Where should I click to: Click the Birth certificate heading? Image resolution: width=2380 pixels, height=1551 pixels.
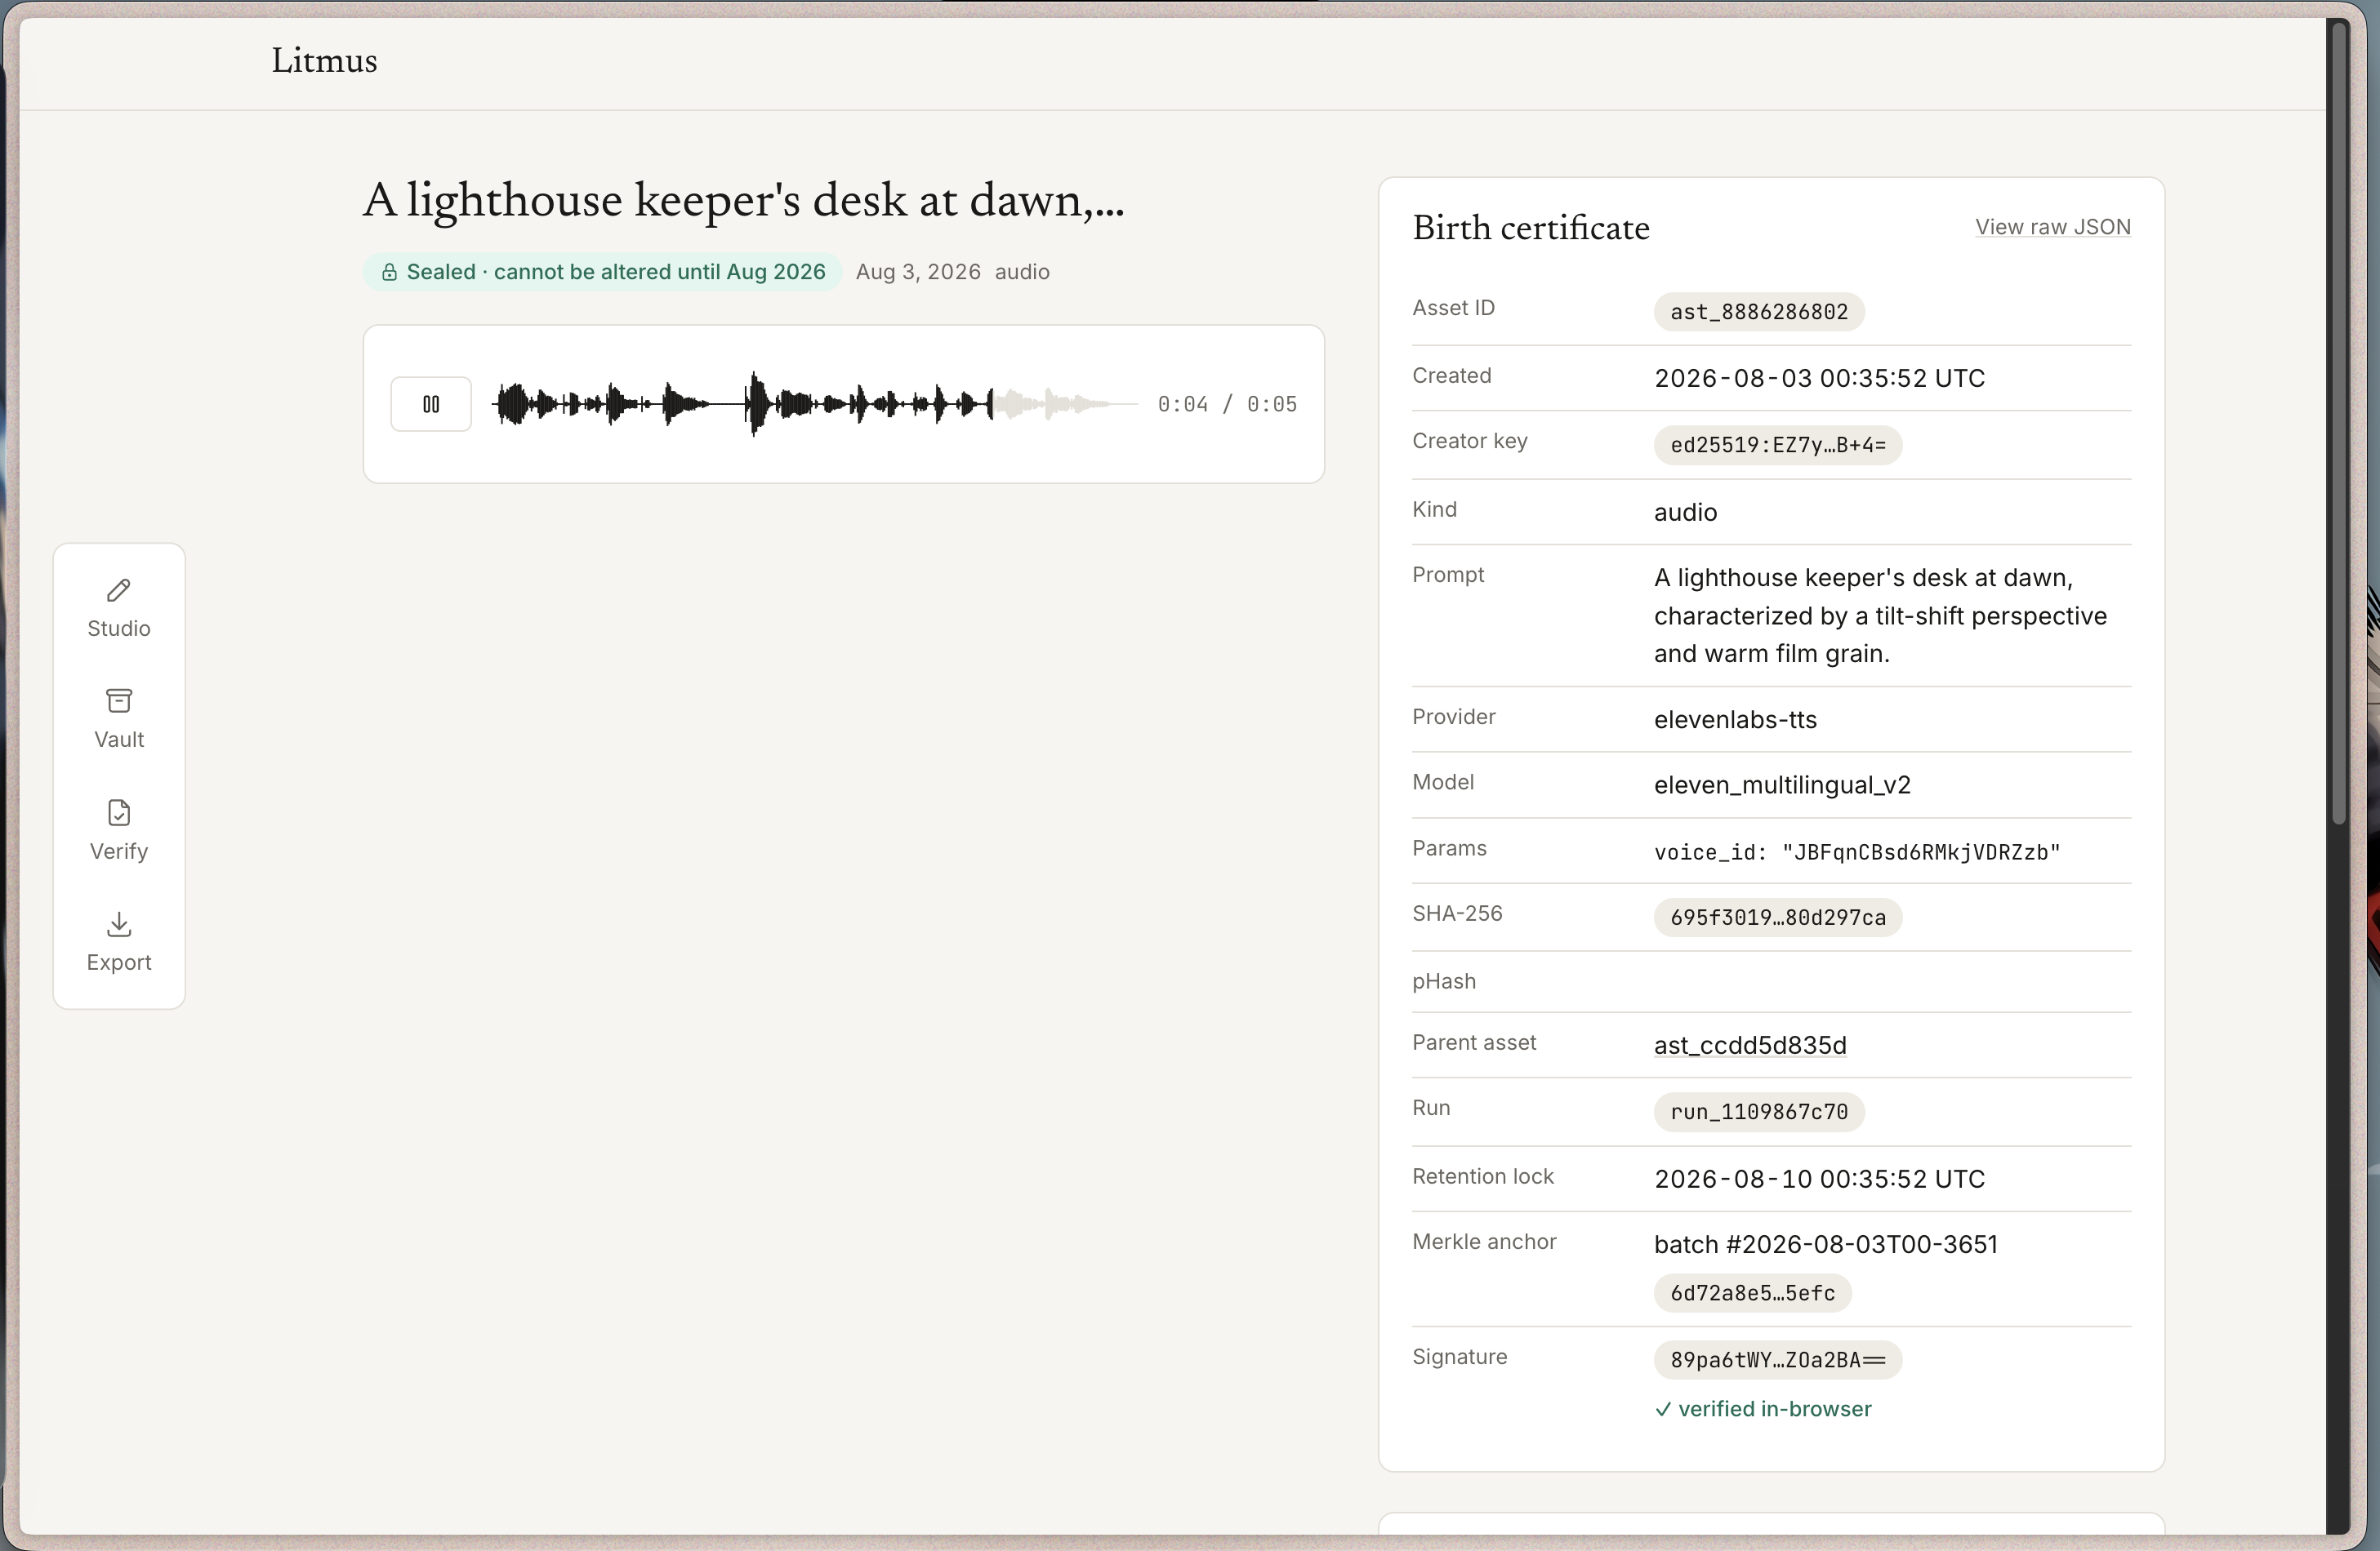click(x=1531, y=228)
